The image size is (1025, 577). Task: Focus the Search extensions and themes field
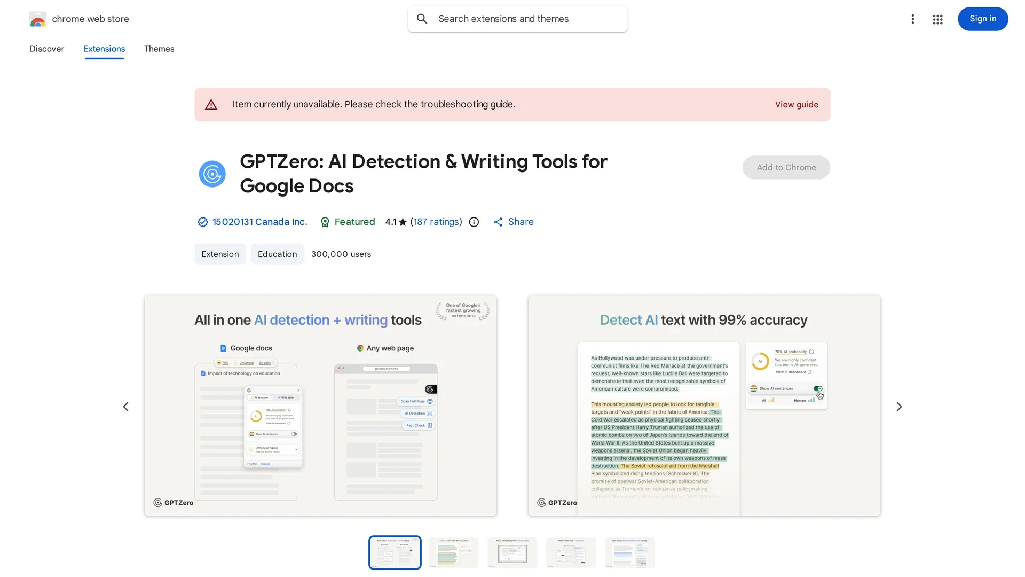tap(518, 19)
